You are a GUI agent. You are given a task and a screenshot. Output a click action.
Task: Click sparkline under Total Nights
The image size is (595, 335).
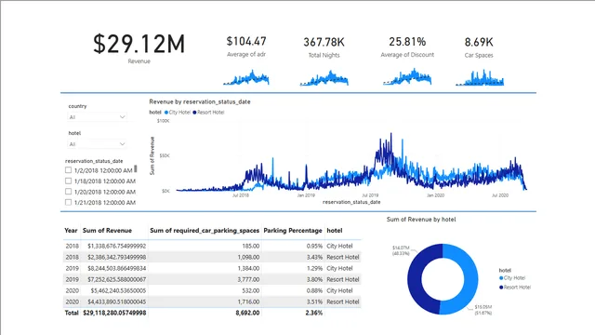[324, 78]
